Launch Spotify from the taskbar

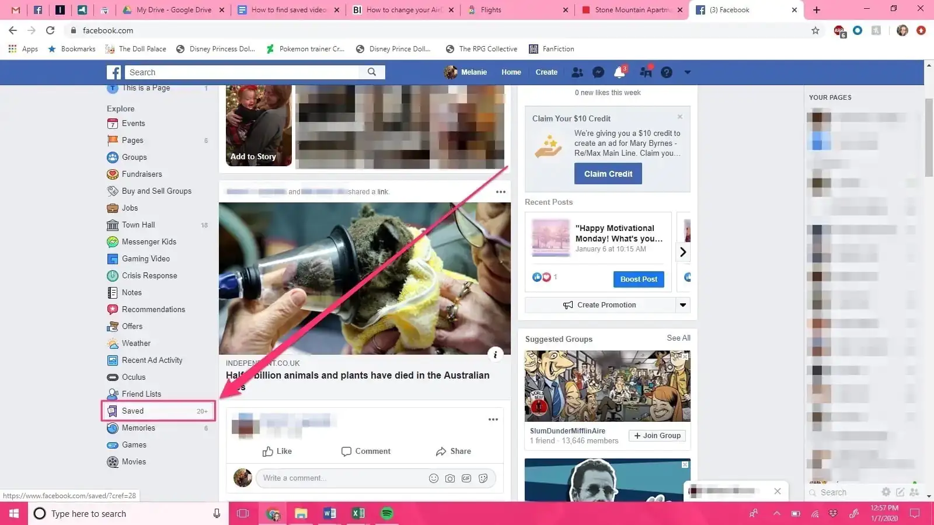point(386,513)
